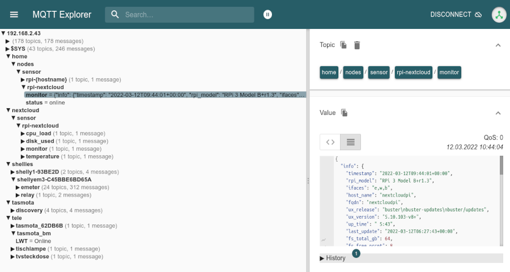Click the cloud-off icon next to Disconnect
The width and height of the screenshot is (510, 272).
tap(478, 15)
